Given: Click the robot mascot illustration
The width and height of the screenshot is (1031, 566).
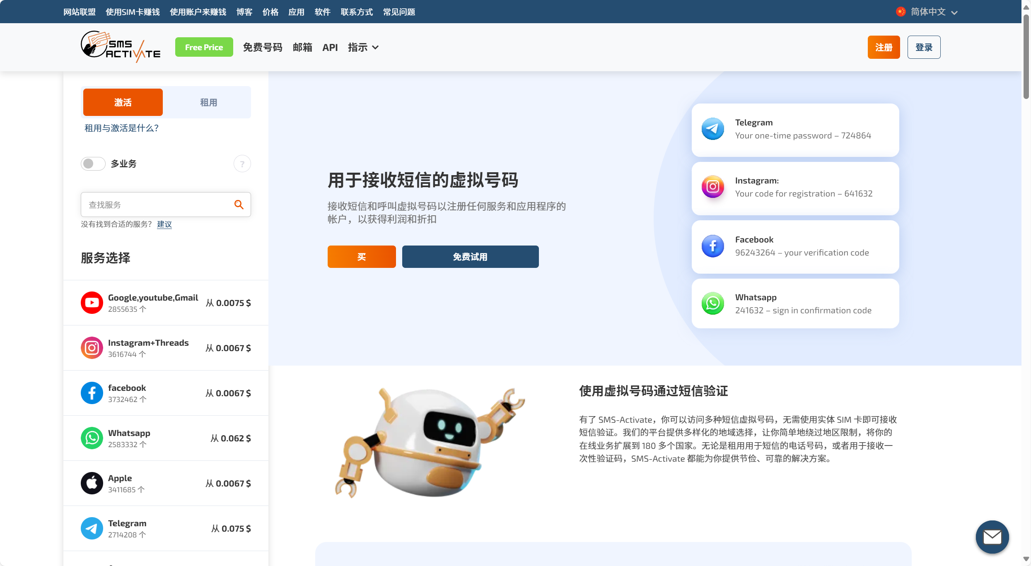Looking at the screenshot, I should [430, 443].
